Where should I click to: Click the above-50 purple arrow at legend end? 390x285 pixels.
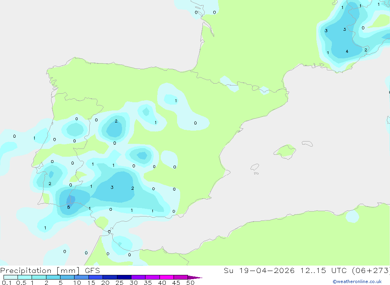click(195, 278)
